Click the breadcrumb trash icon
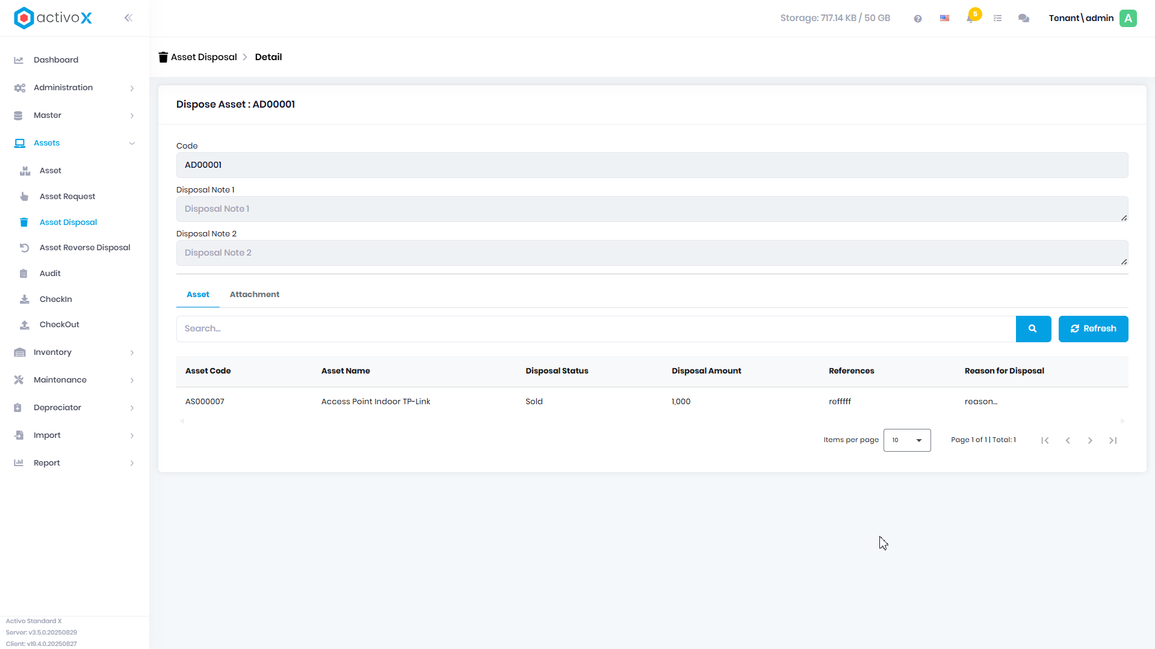The height and width of the screenshot is (649, 1155). [x=163, y=57]
